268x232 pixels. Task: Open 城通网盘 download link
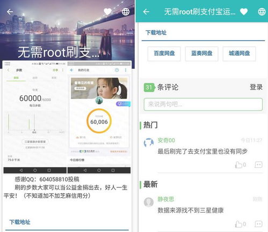point(239,54)
